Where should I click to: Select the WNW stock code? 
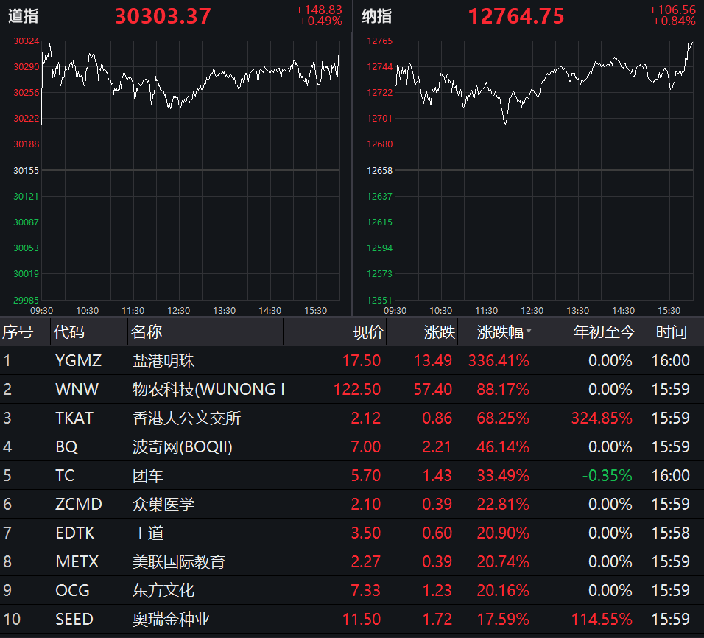(x=77, y=390)
